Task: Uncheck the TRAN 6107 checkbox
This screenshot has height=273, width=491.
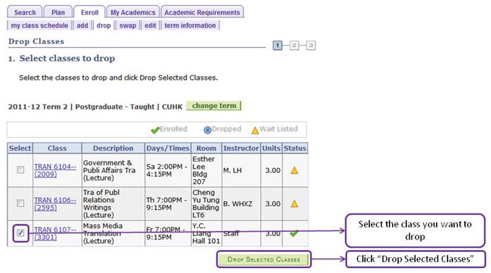Action: pyautogui.click(x=20, y=233)
